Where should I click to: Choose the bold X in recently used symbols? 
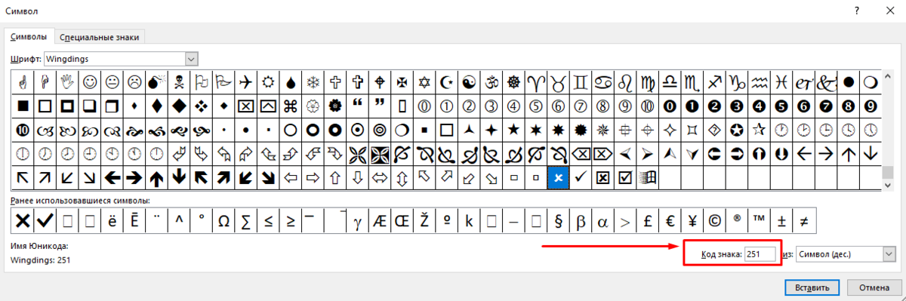[x=23, y=221]
